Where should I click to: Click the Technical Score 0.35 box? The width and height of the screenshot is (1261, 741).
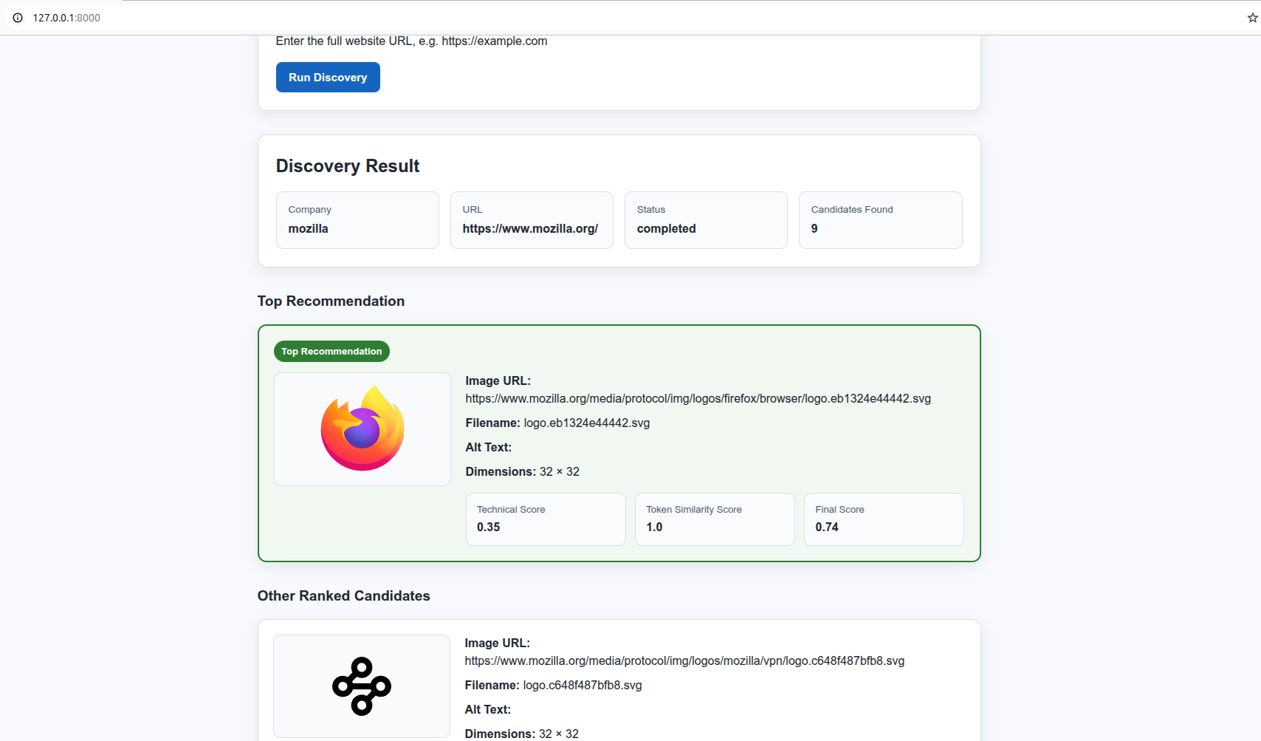point(546,519)
